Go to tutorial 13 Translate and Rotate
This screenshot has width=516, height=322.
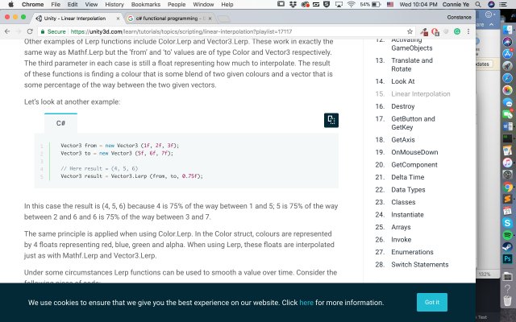(412, 64)
